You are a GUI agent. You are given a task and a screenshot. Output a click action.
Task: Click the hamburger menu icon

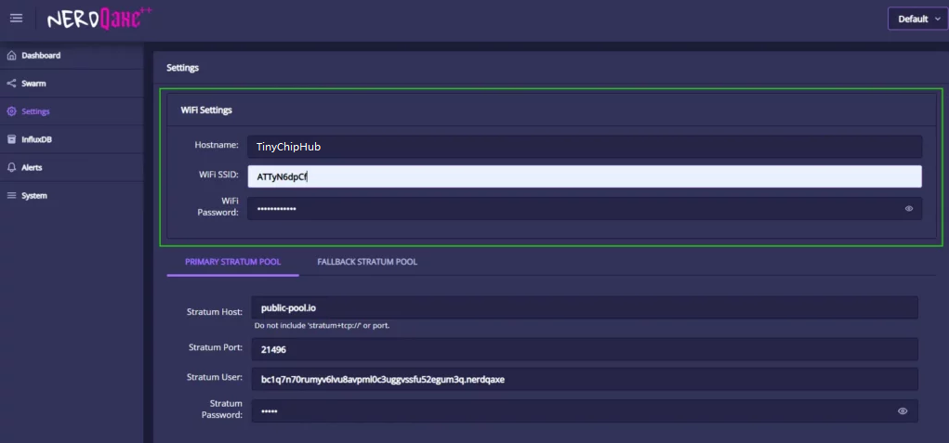click(x=16, y=19)
